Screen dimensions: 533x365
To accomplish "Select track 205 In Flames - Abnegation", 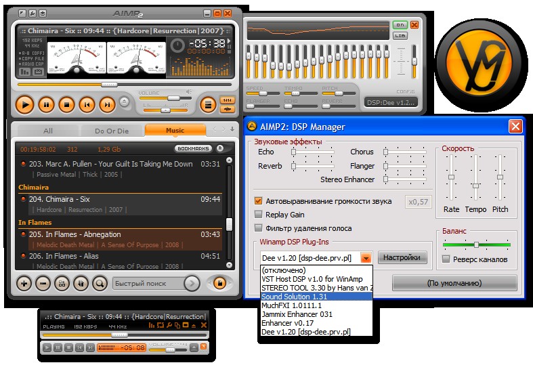I will (121, 240).
